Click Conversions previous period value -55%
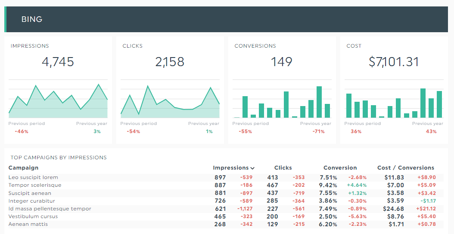Viewport: 454px width, 234px height. (x=245, y=131)
